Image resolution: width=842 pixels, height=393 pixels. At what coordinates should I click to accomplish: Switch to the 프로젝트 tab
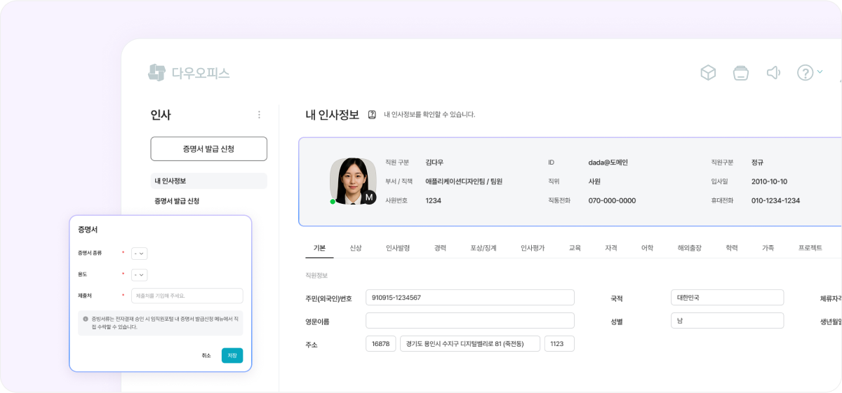810,248
